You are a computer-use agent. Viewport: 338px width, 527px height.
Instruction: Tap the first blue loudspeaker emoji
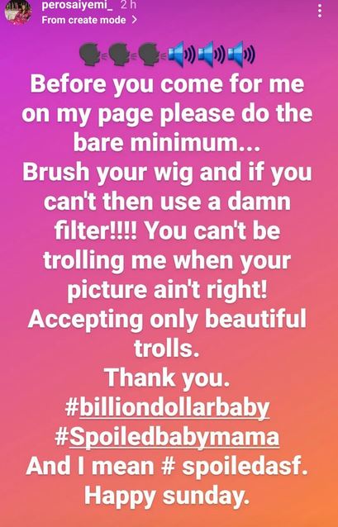point(181,54)
